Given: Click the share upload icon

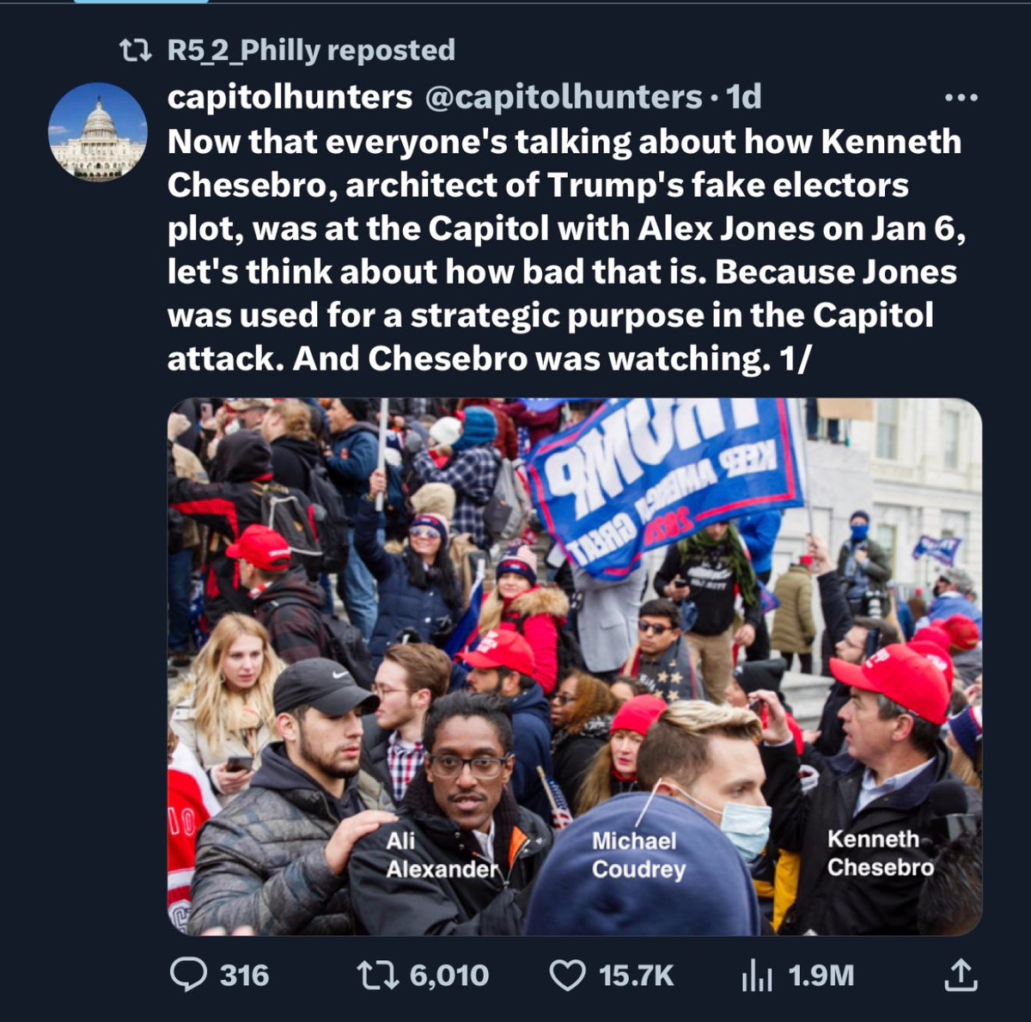Looking at the screenshot, I should 960,975.
